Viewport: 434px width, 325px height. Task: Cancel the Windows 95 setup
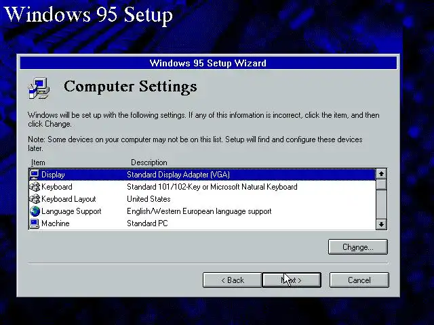tap(359, 280)
